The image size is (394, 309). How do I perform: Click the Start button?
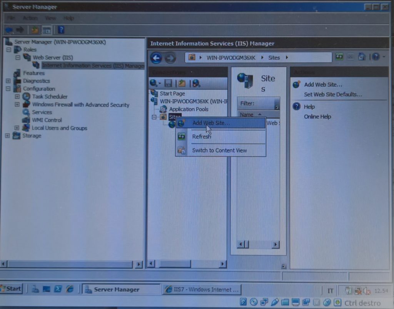tap(12, 289)
